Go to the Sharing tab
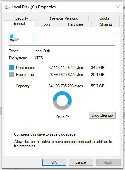 (106, 24)
